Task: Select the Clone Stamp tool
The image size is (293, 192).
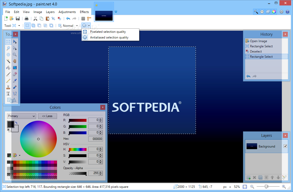Action: click(8, 87)
